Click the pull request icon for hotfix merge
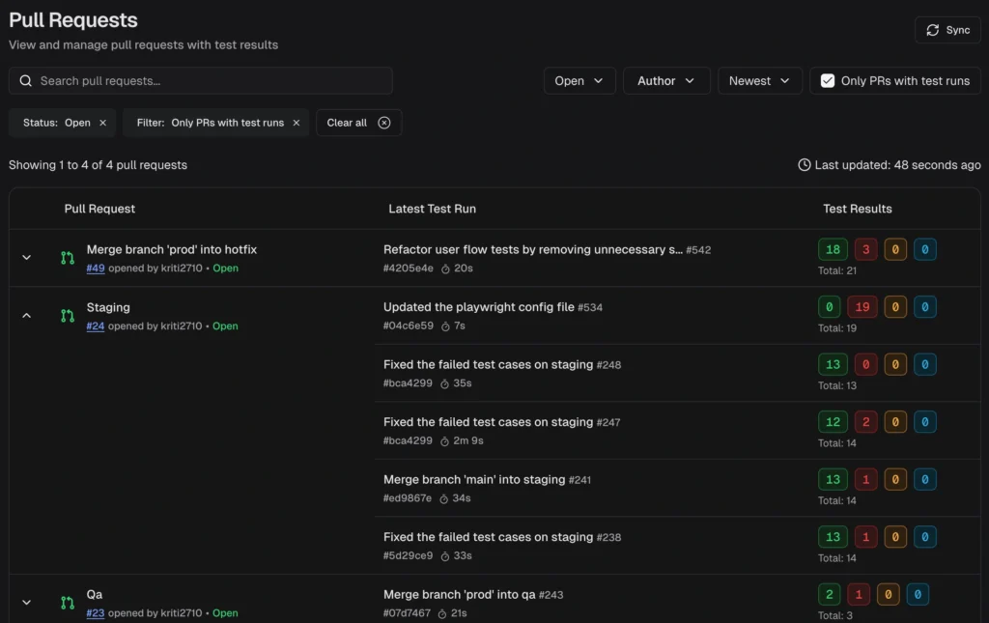Viewport: 989px width, 623px height. [x=68, y=258]
